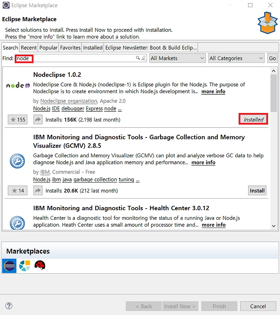Click the Node.js tag under GCMV
280x315 pixels.
42,179
